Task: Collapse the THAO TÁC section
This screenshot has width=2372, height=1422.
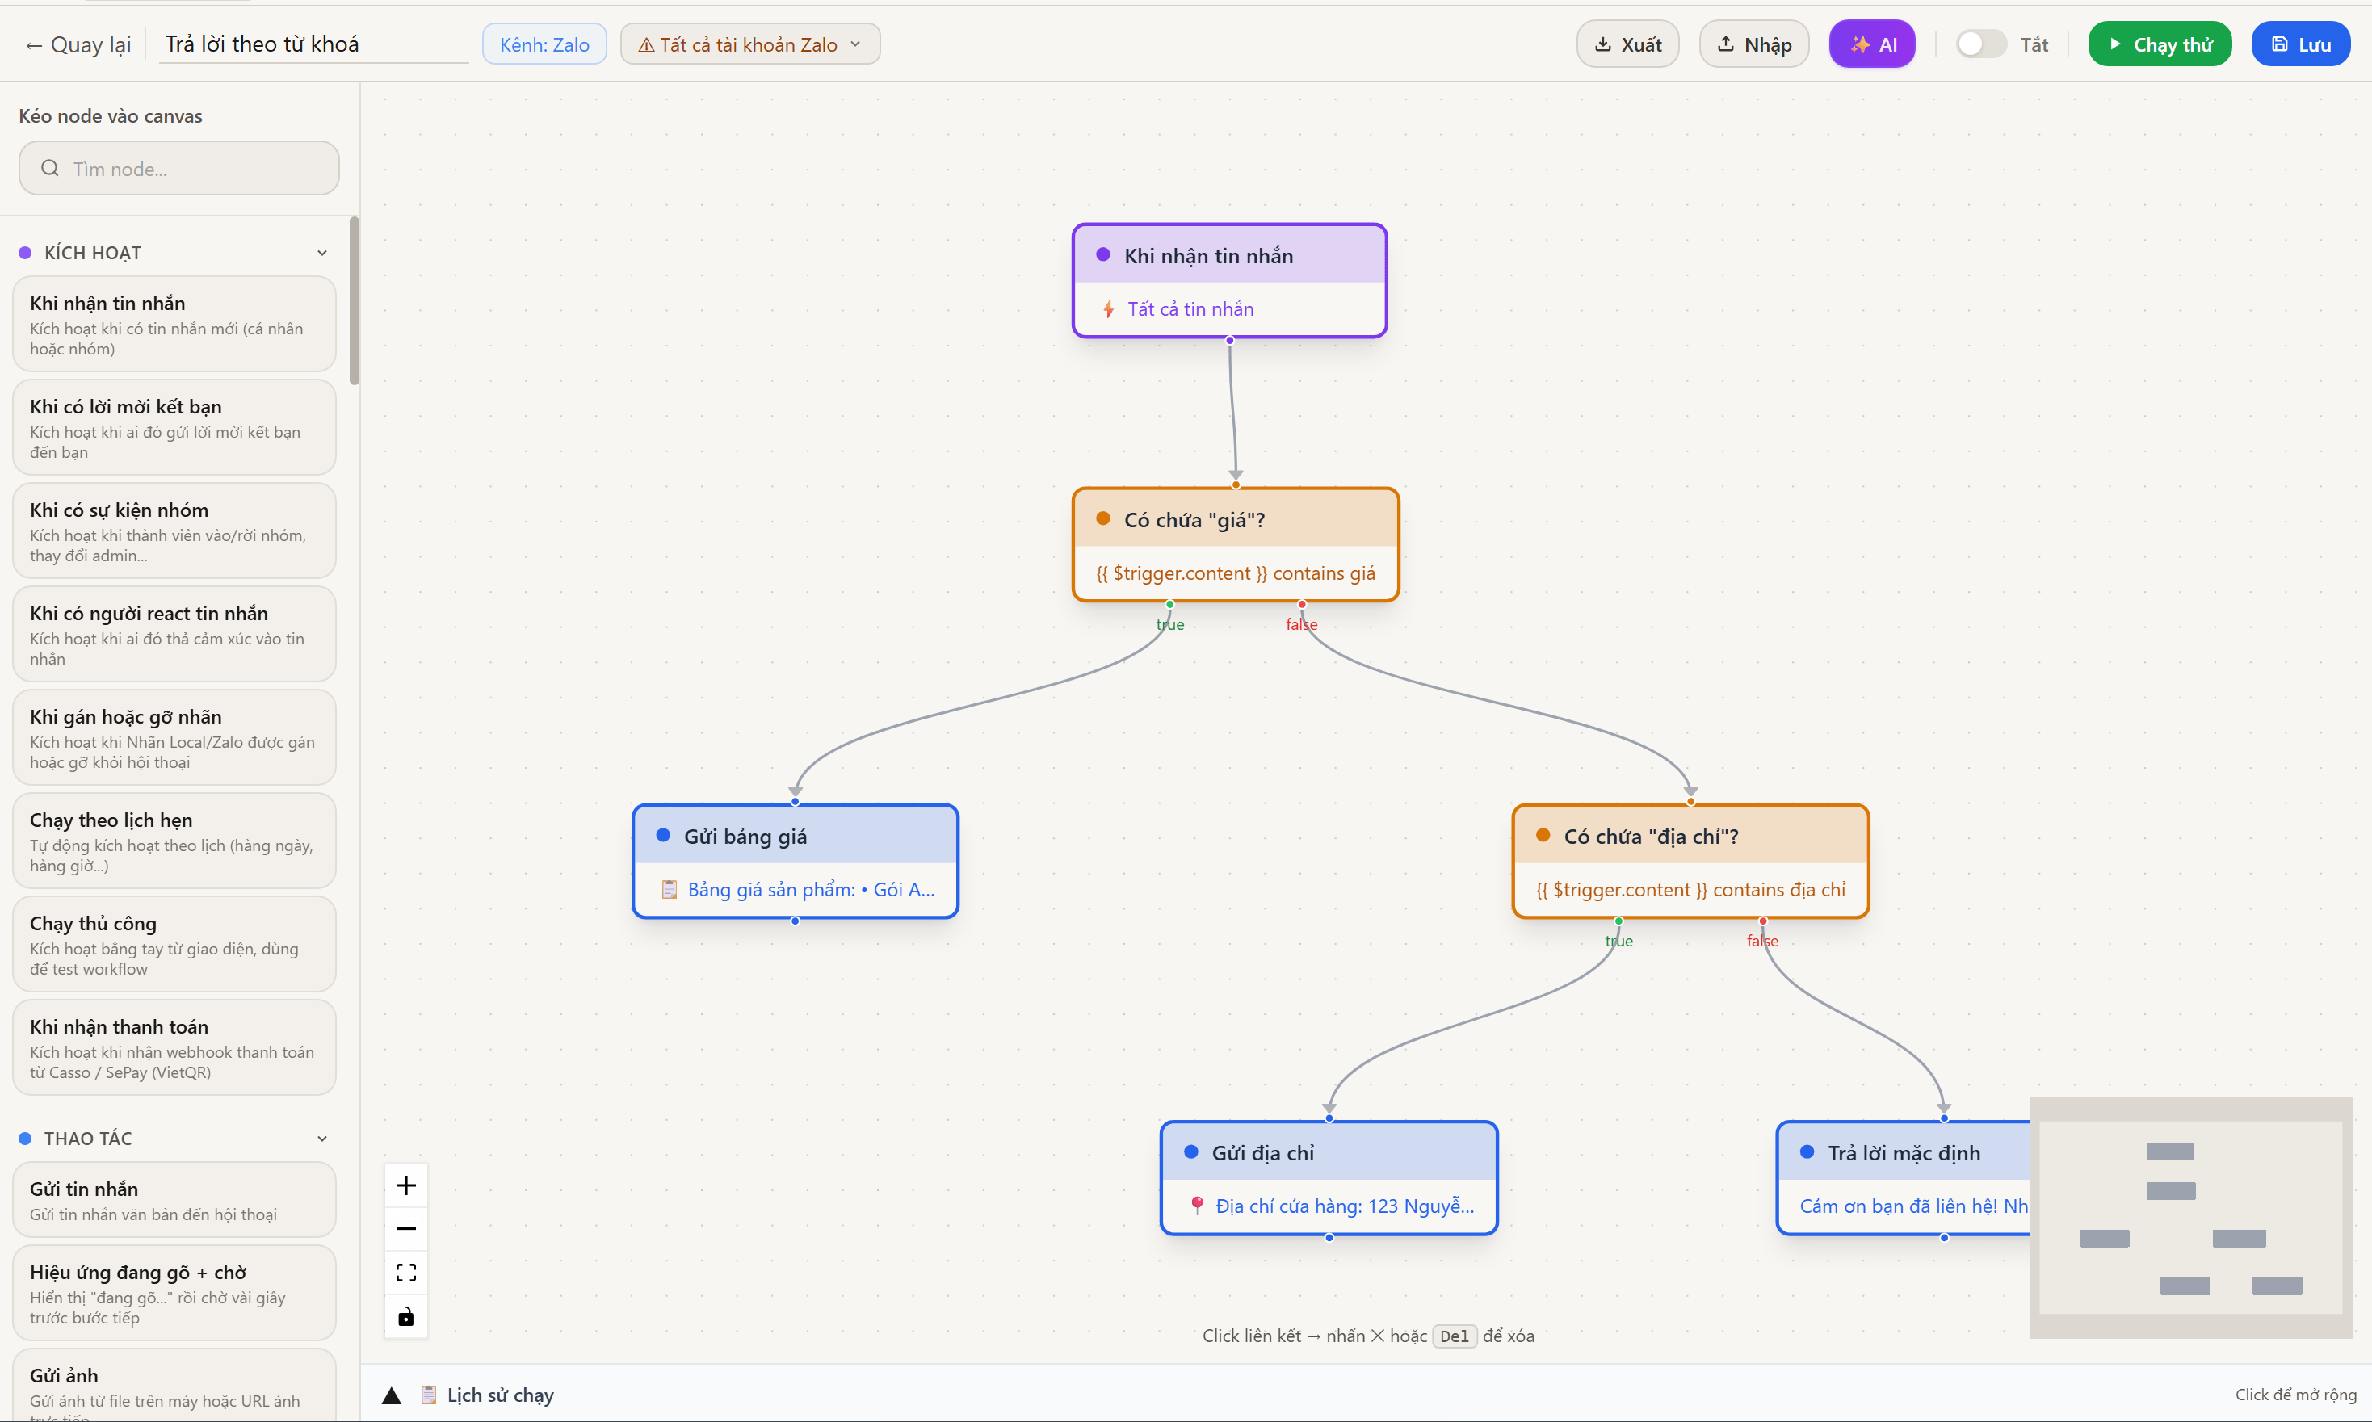Action: (322, 1139)
